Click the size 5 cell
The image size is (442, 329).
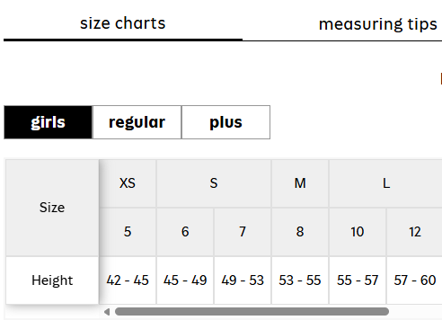tap(128, 232)
